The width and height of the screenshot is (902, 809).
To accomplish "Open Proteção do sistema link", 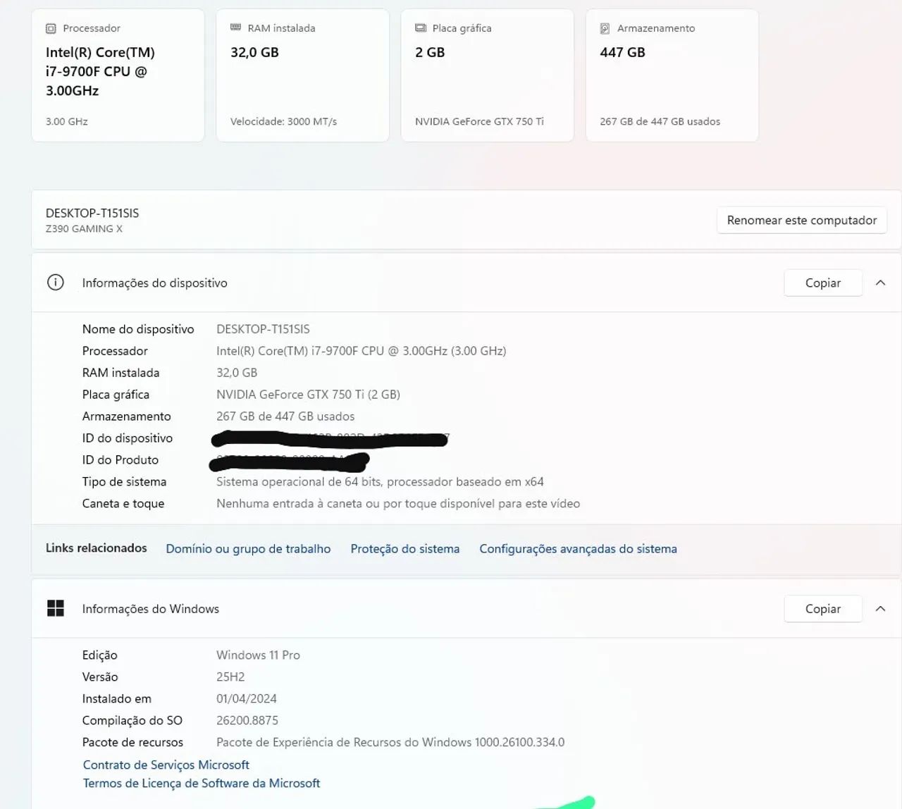I will [x=405, y=548].
